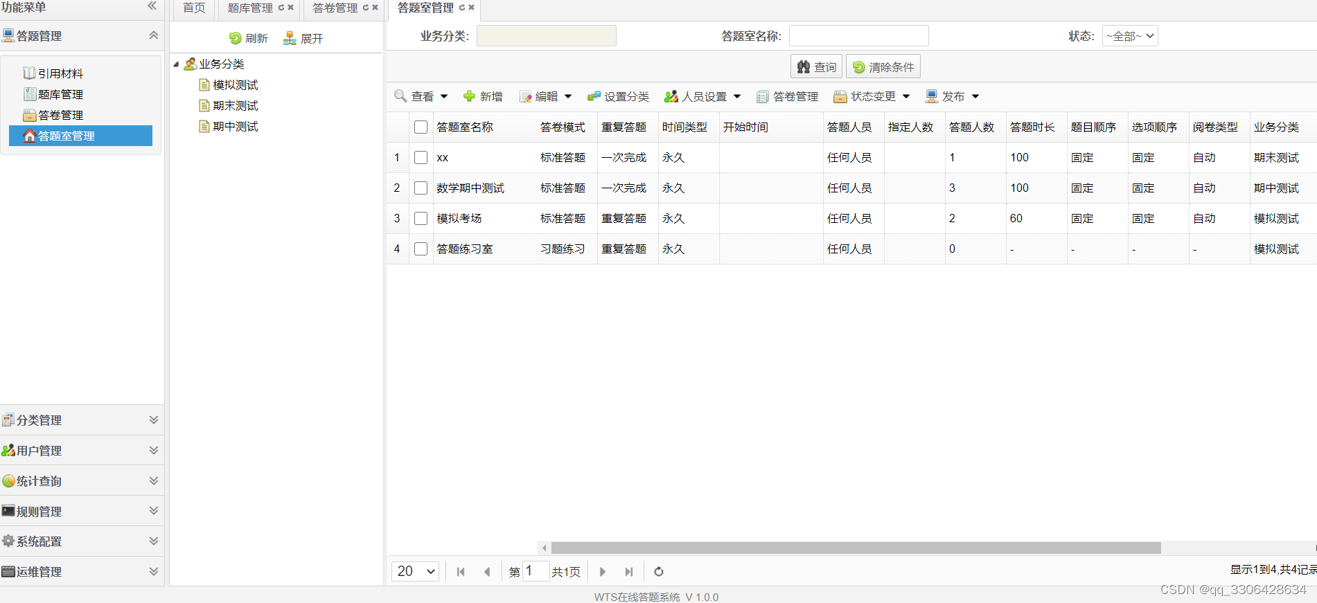Go to the previous page icon
1317x603 pixels.
[487, 572]
